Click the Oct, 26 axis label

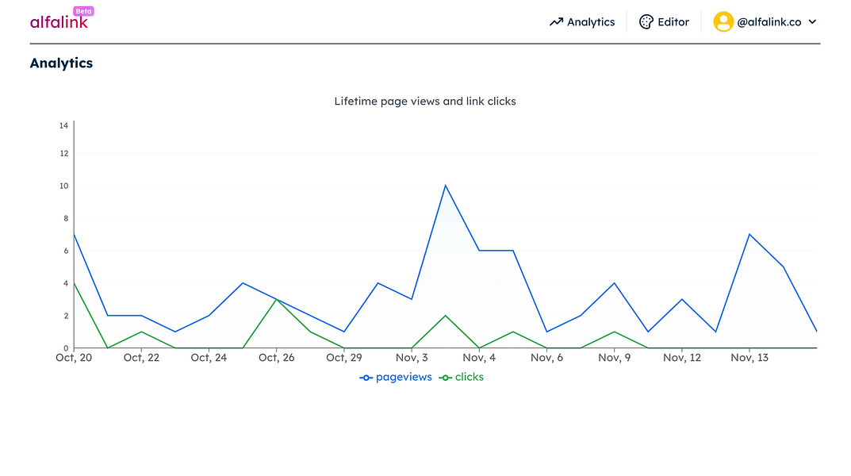click(x=277, y=358)
